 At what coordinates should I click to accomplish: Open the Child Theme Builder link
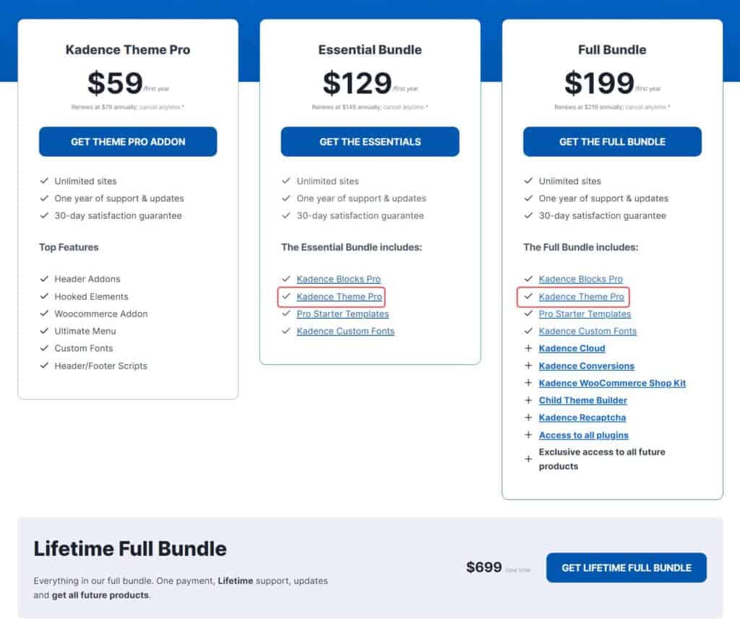tap(582, 400)
